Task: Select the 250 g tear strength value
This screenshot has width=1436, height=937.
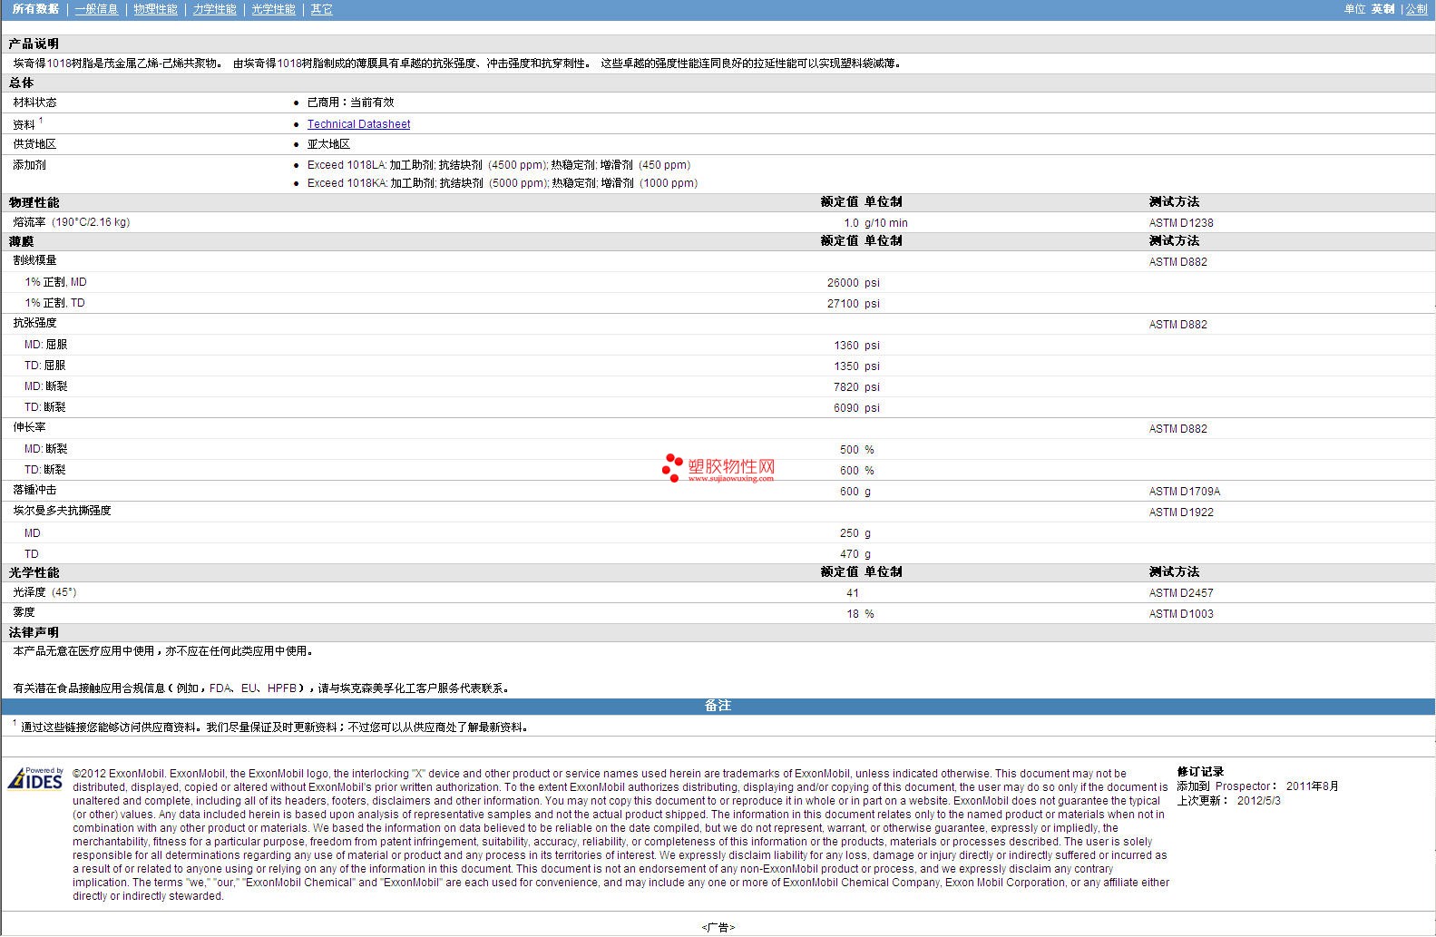Action: 855,533
